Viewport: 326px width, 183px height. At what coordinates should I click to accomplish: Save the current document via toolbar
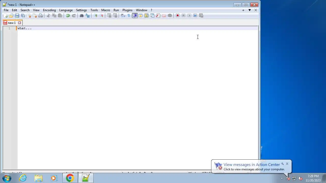(x=17, y=16)
